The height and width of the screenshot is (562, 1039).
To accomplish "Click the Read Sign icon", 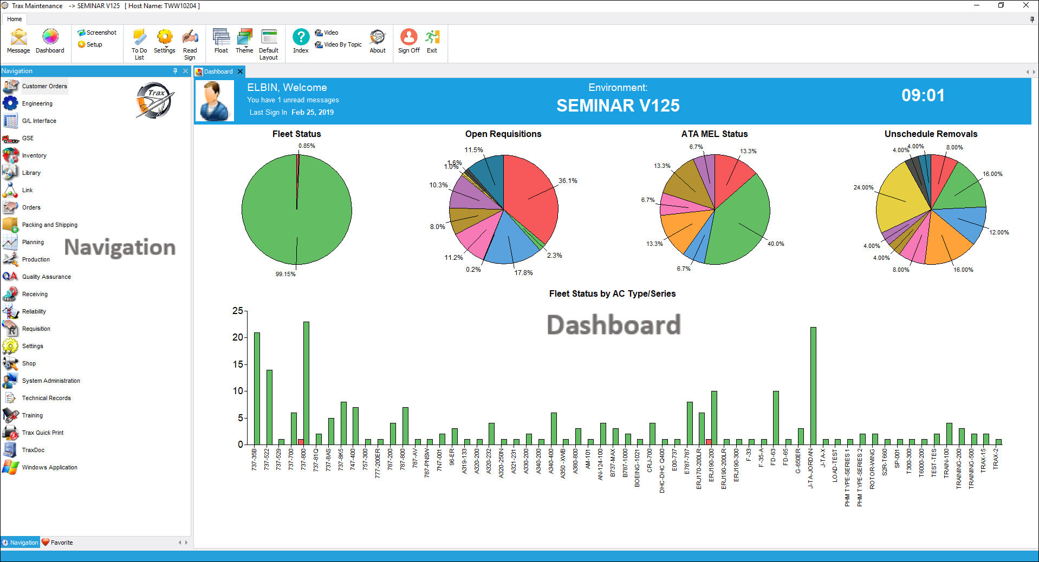I will pyautogui.click(x=190, y=44).
